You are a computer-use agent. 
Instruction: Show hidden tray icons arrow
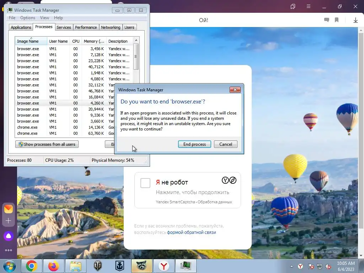[291, 266]
